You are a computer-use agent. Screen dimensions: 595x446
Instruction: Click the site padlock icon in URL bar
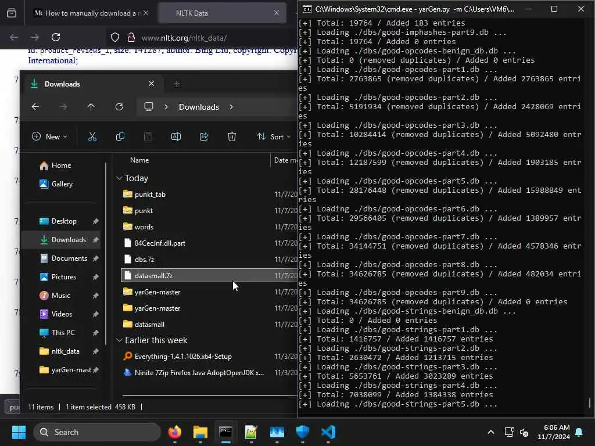131,37
